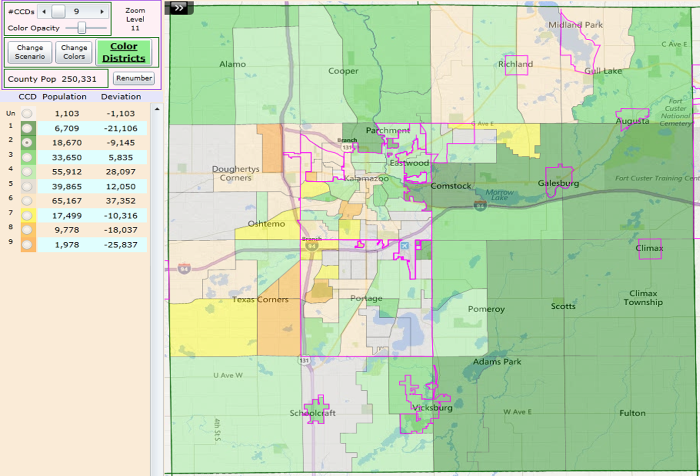Select the radio button for CCD 5
Viewport: 700px width, 476px height.
pos(27,186)
